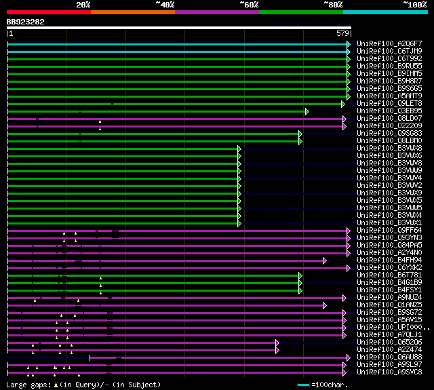Viewport: 434px width, 390px height.
Task: Select the UniRef100_A9SVC8 label
Action: (389, 372)
